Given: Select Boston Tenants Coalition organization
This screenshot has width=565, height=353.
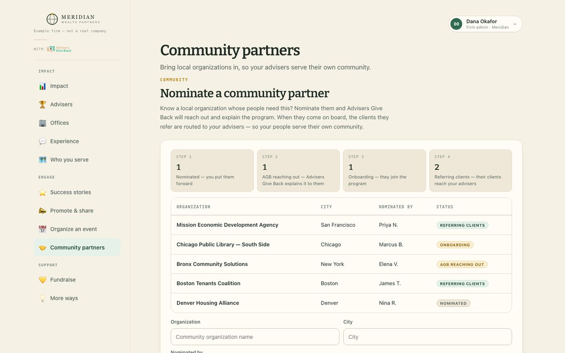Looking at the screenshot, I should 209,283.
